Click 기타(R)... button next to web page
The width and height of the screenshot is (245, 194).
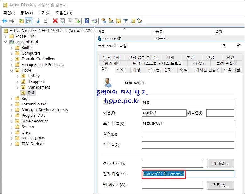tap(220, 185)
